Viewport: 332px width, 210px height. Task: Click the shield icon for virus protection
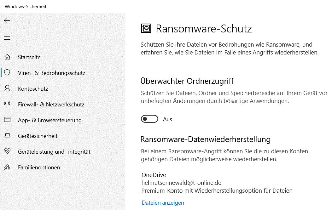pos(7,73)
